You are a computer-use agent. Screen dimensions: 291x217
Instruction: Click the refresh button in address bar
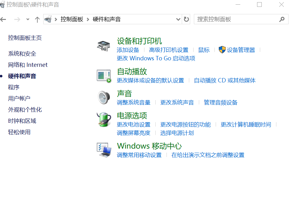click(186, 19)
